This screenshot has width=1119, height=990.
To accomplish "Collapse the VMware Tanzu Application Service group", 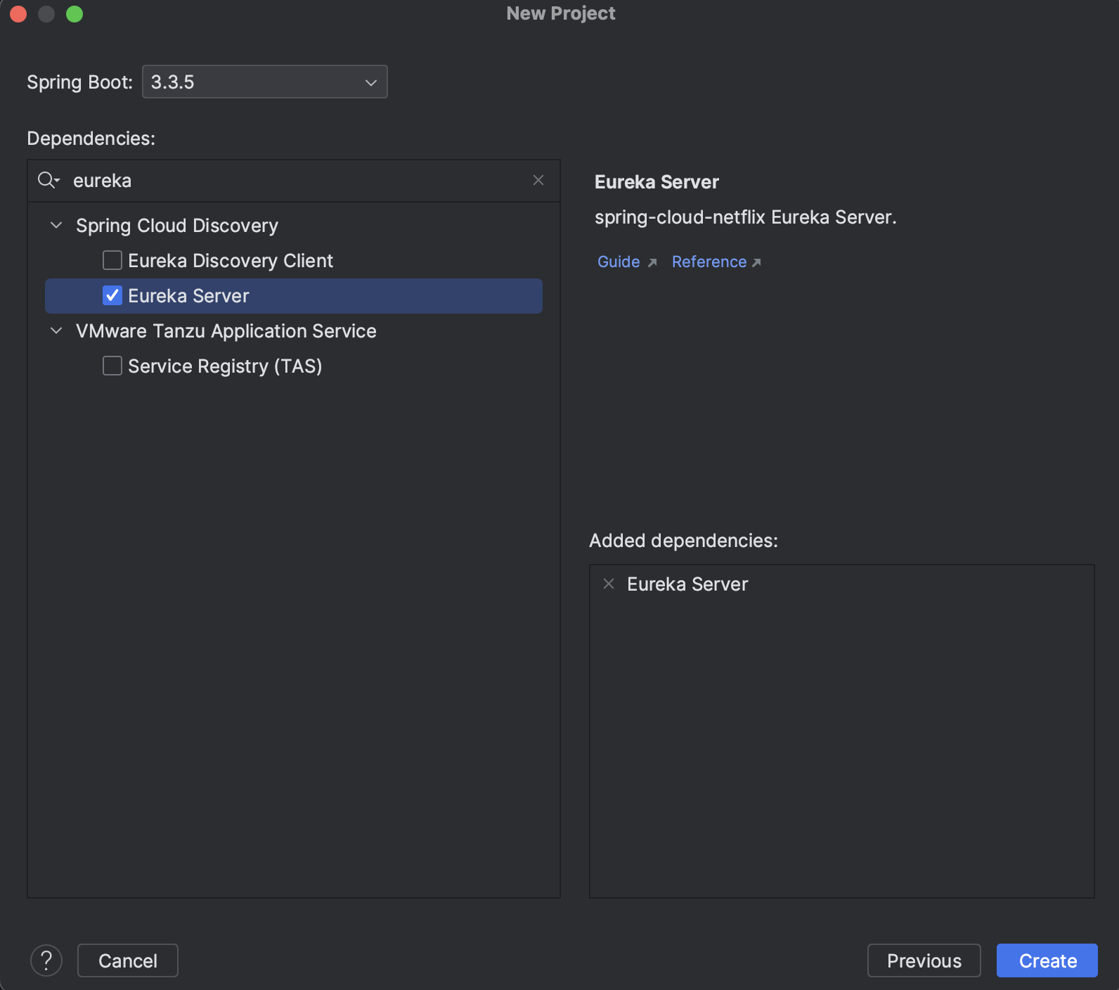I will point(57,331).
